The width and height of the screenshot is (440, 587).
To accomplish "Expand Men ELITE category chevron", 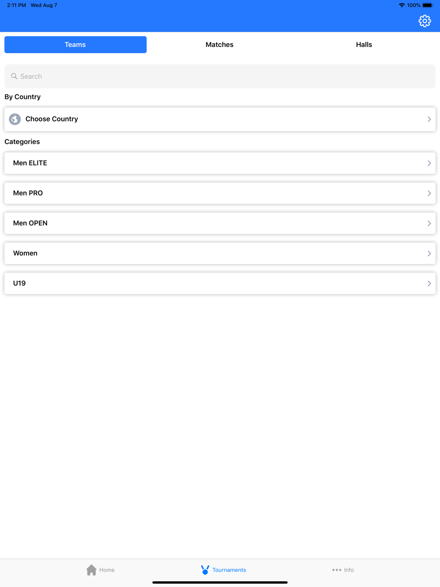I will pyautogui.click(x=429, y=163).
